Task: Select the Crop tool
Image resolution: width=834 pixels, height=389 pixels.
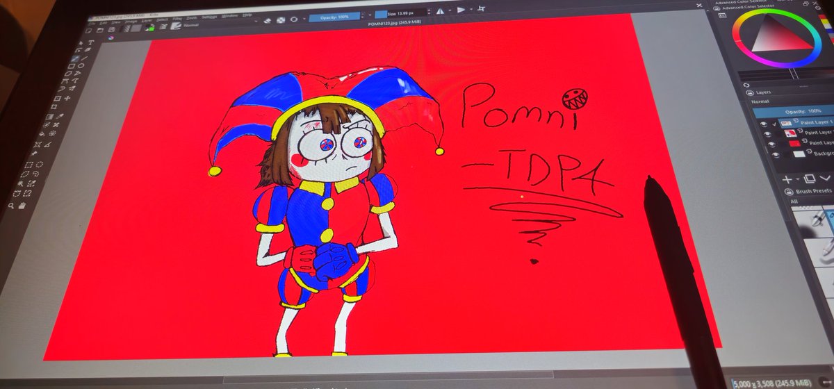Action: (x=54, y=107)
